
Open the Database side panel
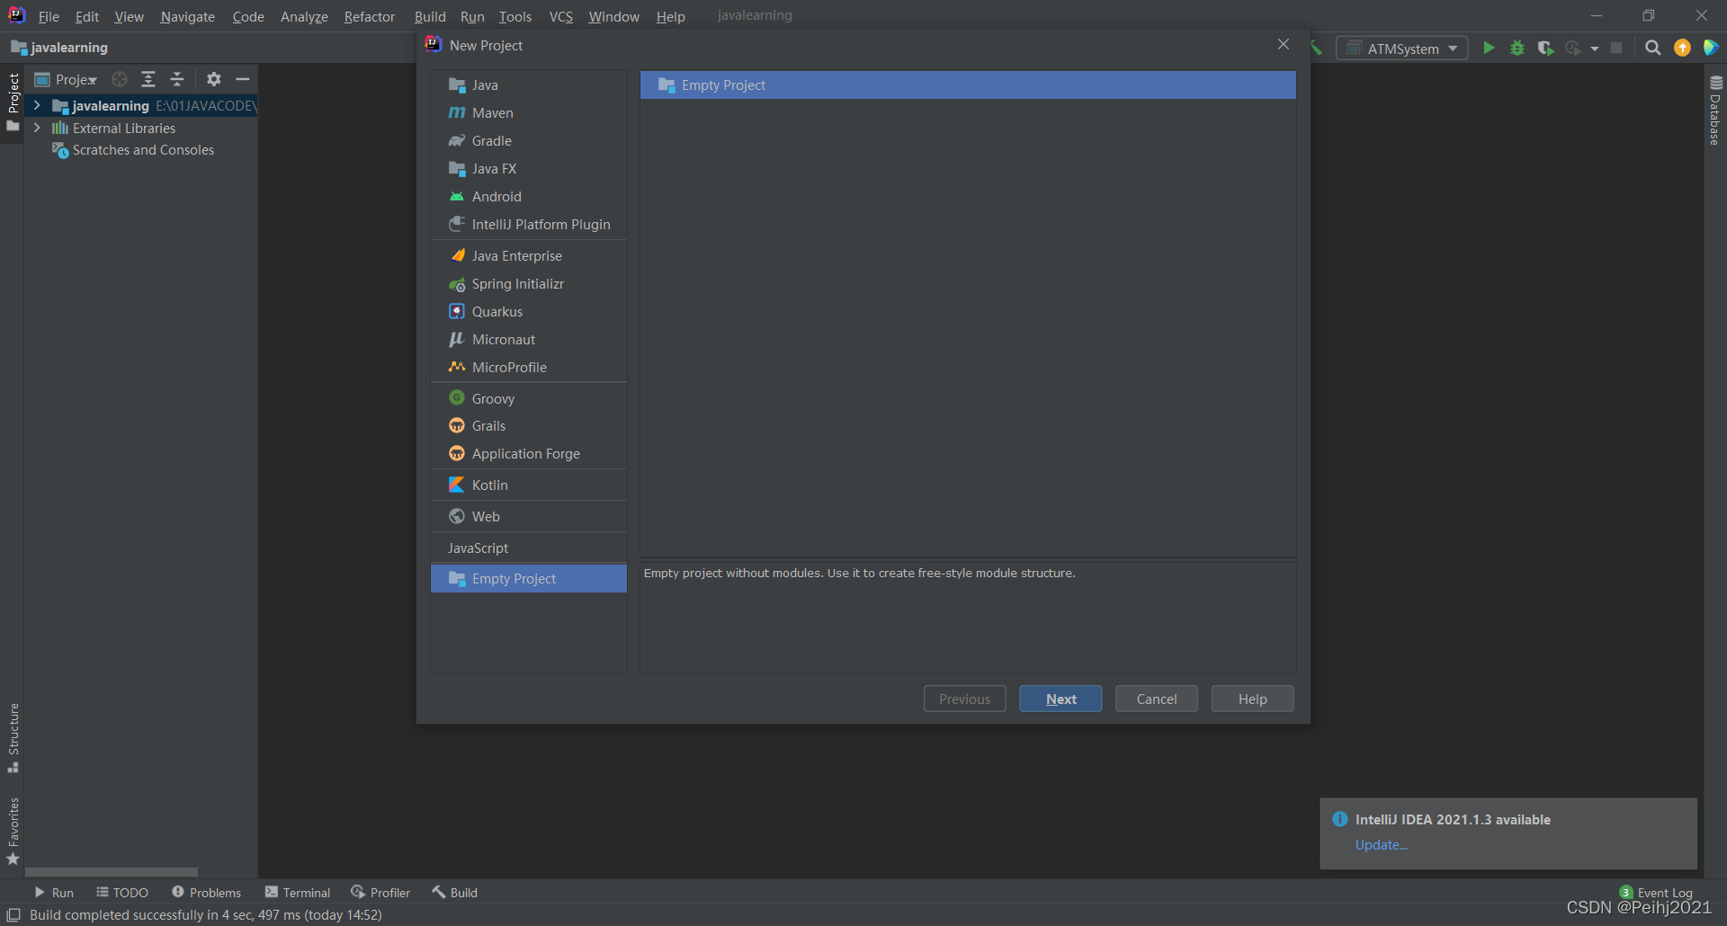pos(1715,110)
